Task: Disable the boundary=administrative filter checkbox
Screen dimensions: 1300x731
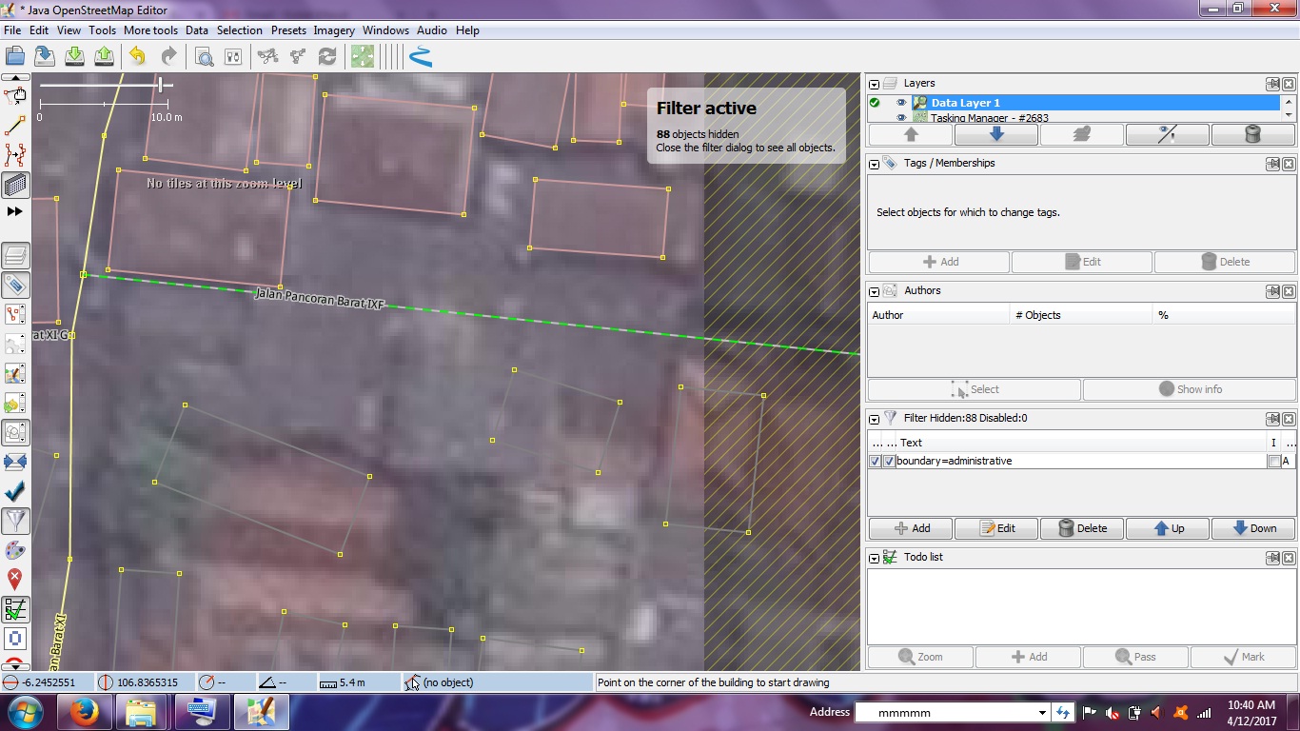Action: coord(875,462)
